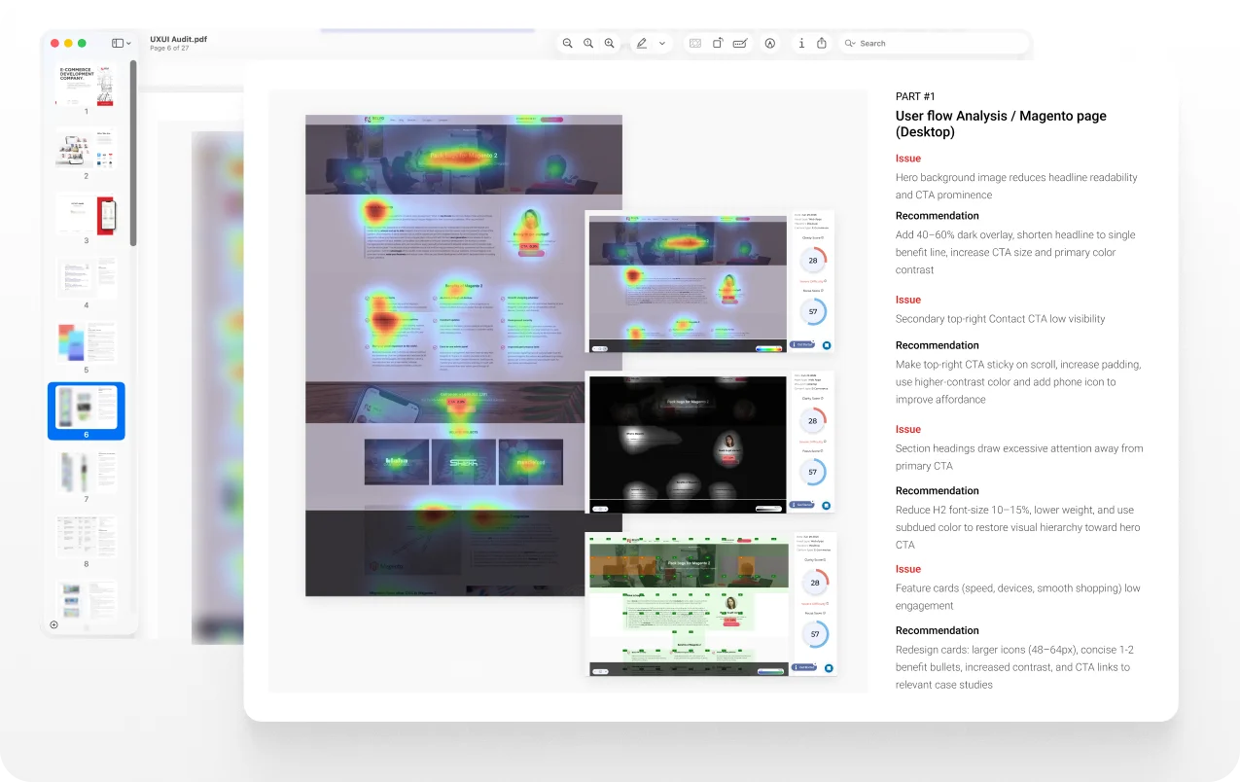Select the highlighted page 6 thumbnail
Image resolution: width=1240 pixels, height=782 pixels.
[87, 410]
